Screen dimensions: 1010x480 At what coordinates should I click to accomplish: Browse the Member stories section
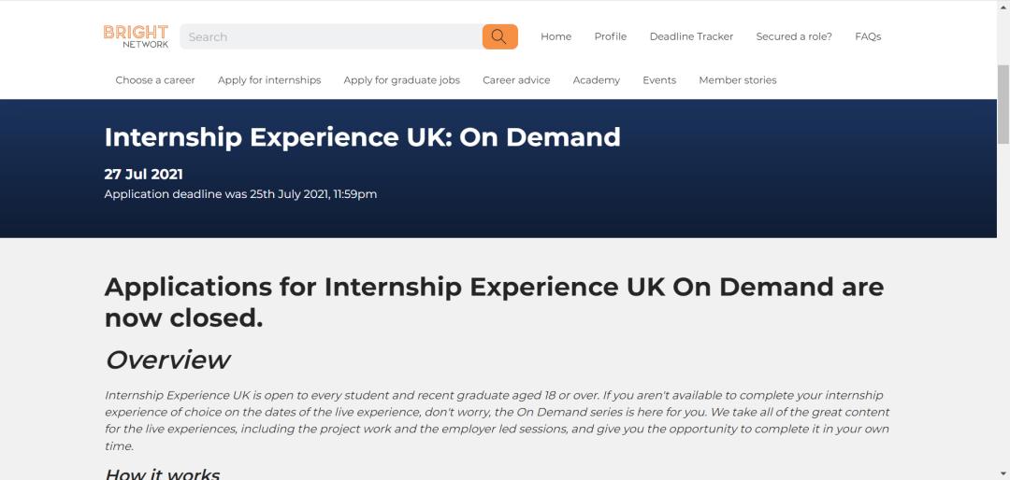pyautogui.click(x=738, y=80)
